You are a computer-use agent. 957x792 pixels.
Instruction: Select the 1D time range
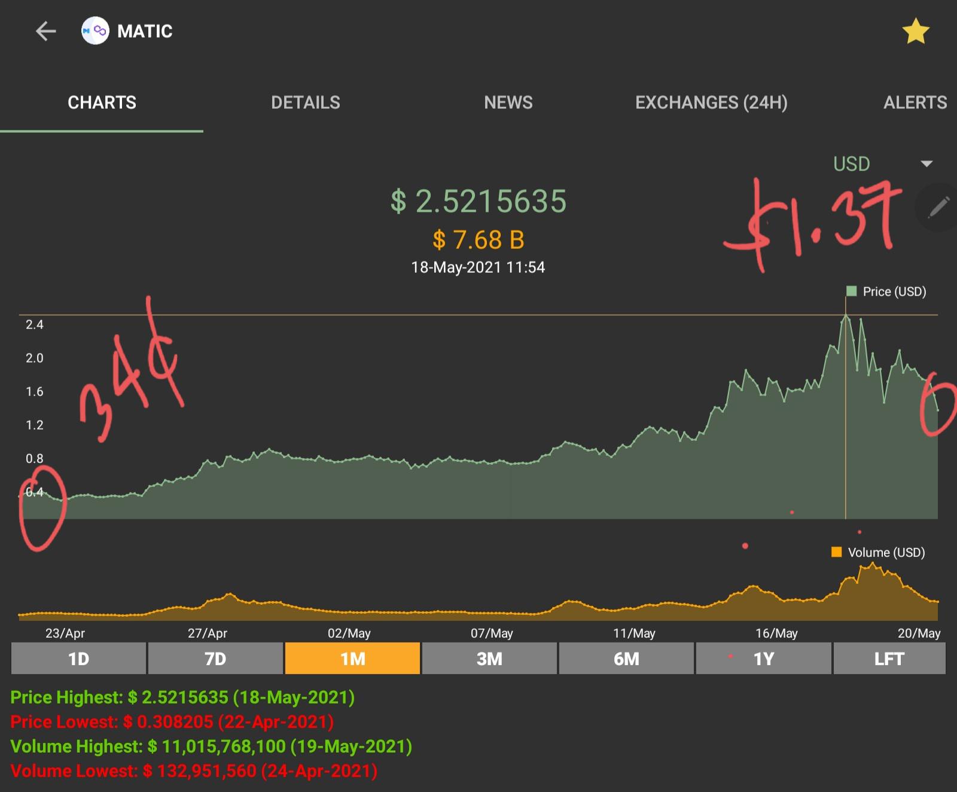(78, 659)
